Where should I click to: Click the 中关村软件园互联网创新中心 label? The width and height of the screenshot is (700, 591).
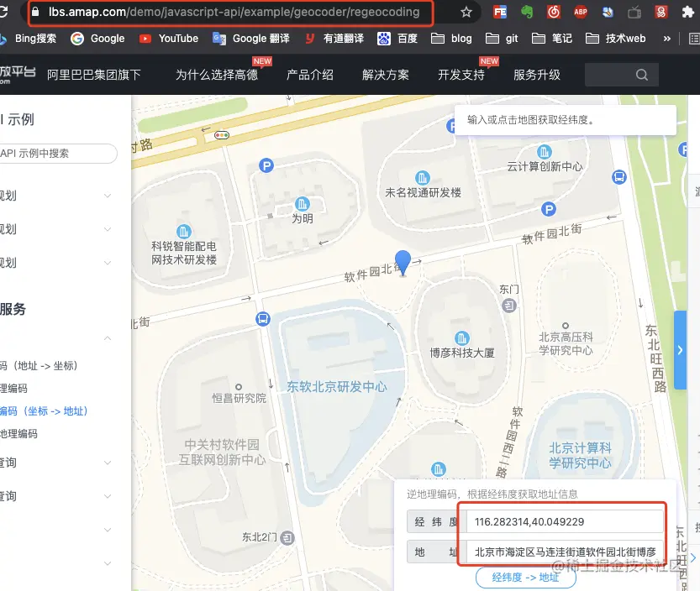click(x=222, y=452)
